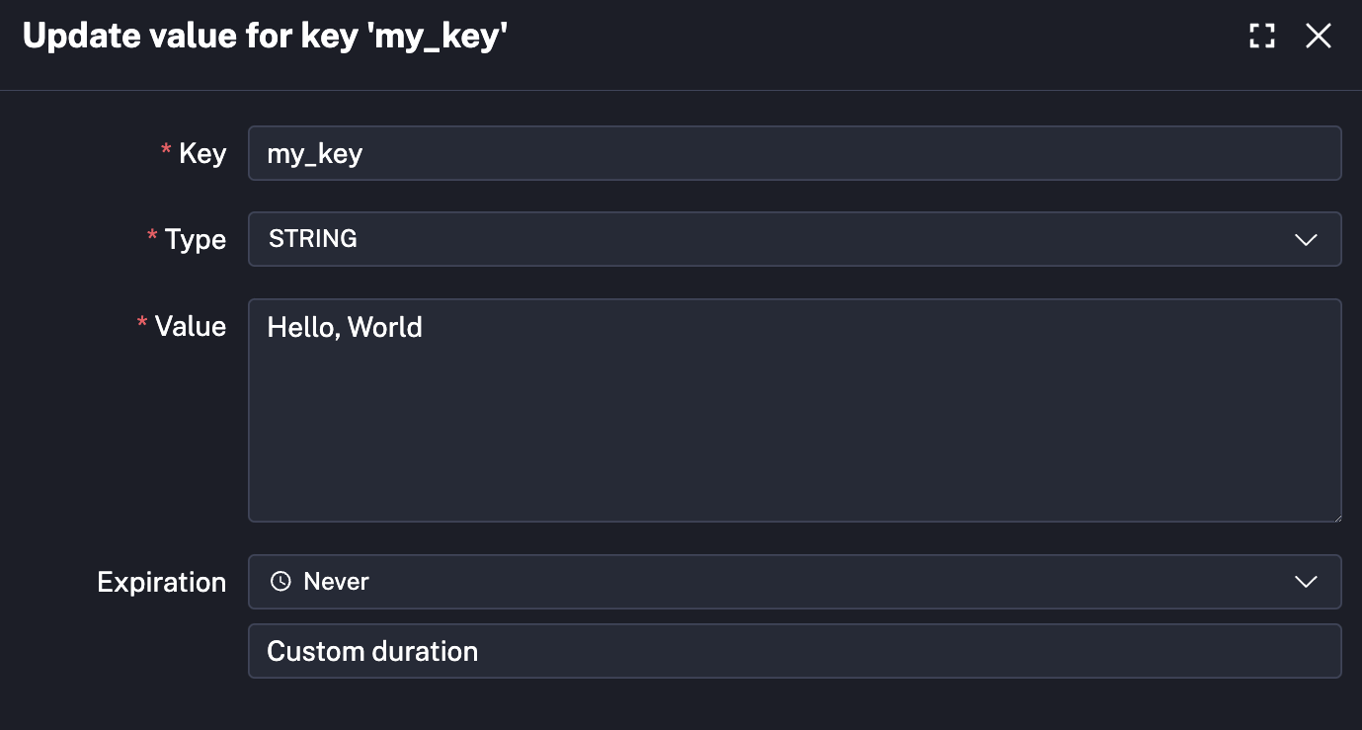1362x730 pixels.
Task: Click the Expiration dropdown chevron arrow
Action: (x=1306, y=582)
